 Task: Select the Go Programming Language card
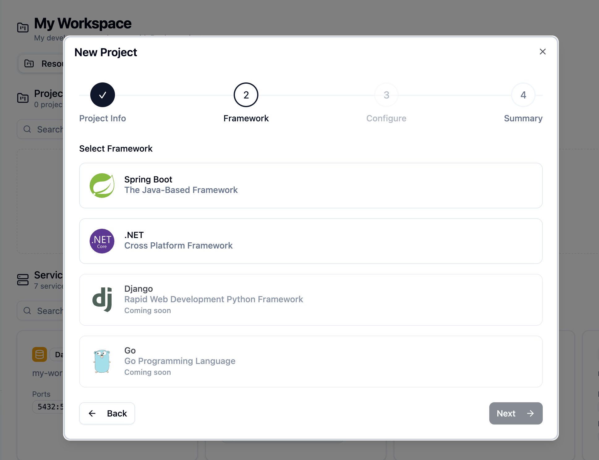pyautogui.click(x=311, y=362)
